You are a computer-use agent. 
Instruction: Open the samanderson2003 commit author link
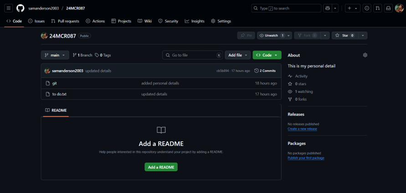coord(67,71)
